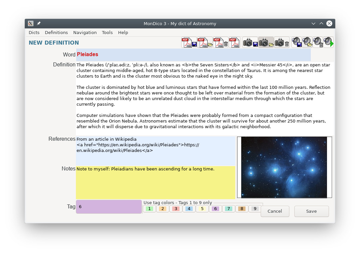Click the yellow Notes text field
The image size is (360, 254).
(156, 183)
